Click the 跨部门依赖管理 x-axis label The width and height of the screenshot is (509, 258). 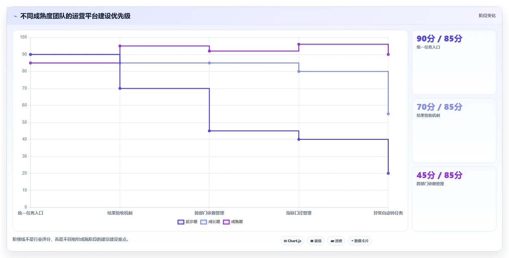tap(209, 213)
